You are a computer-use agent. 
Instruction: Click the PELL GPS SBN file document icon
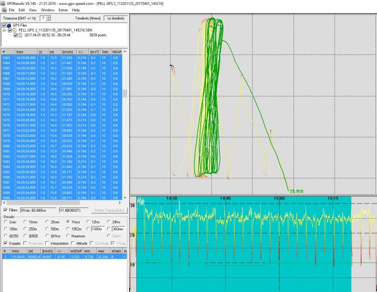[x=15, y=30]
